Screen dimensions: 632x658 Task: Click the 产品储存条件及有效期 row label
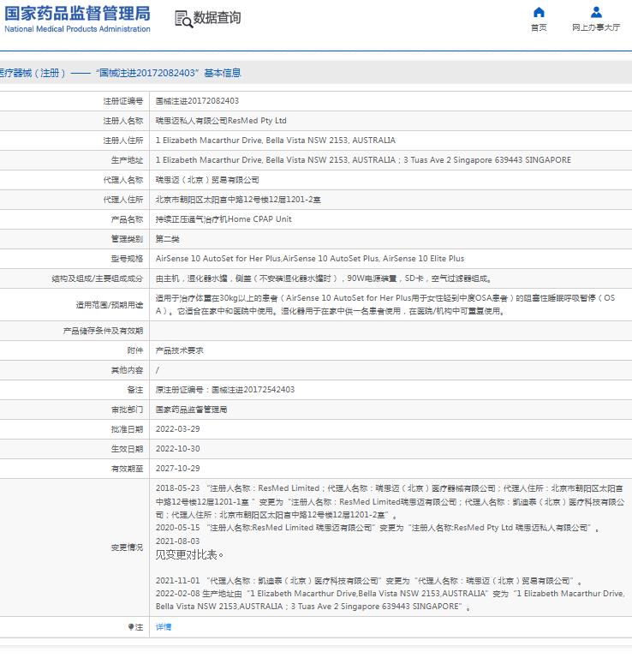click(x=103, y=331)
